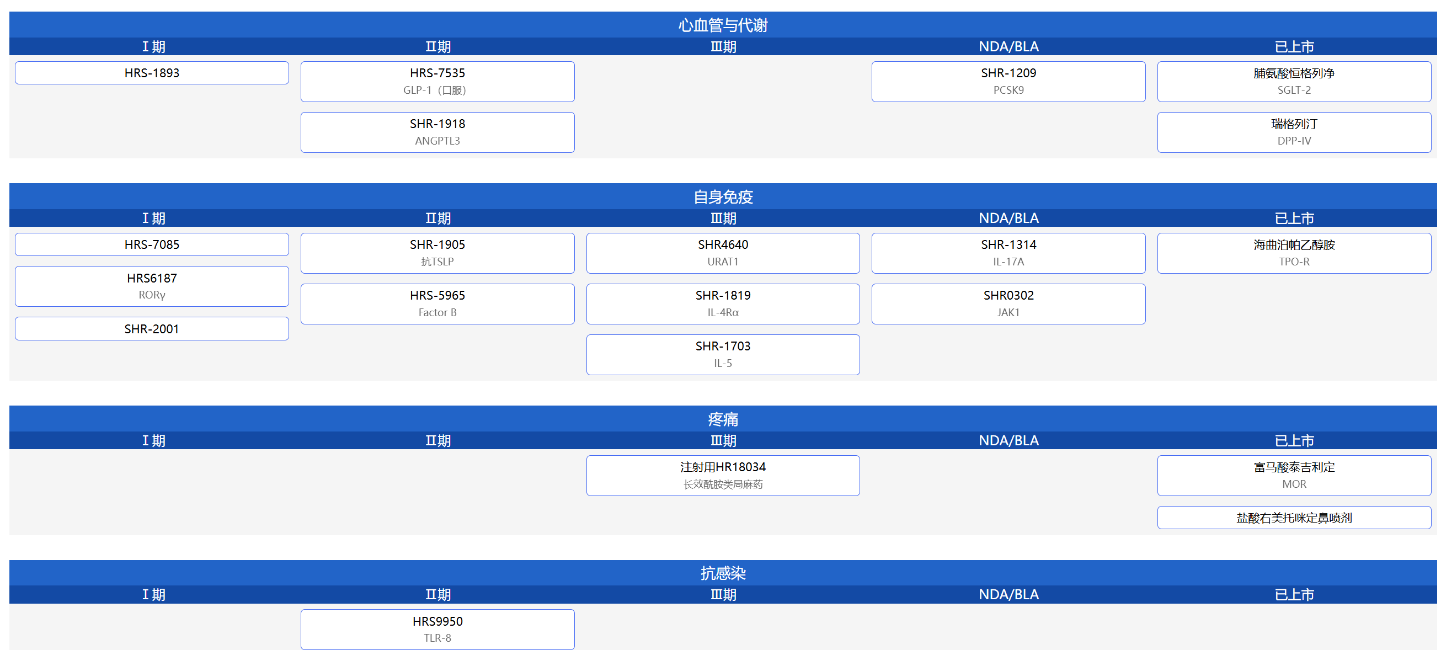Click the SHR-2001 phase I card
The width and height of the screenshot is (1441, 650).
coord(152,329)
